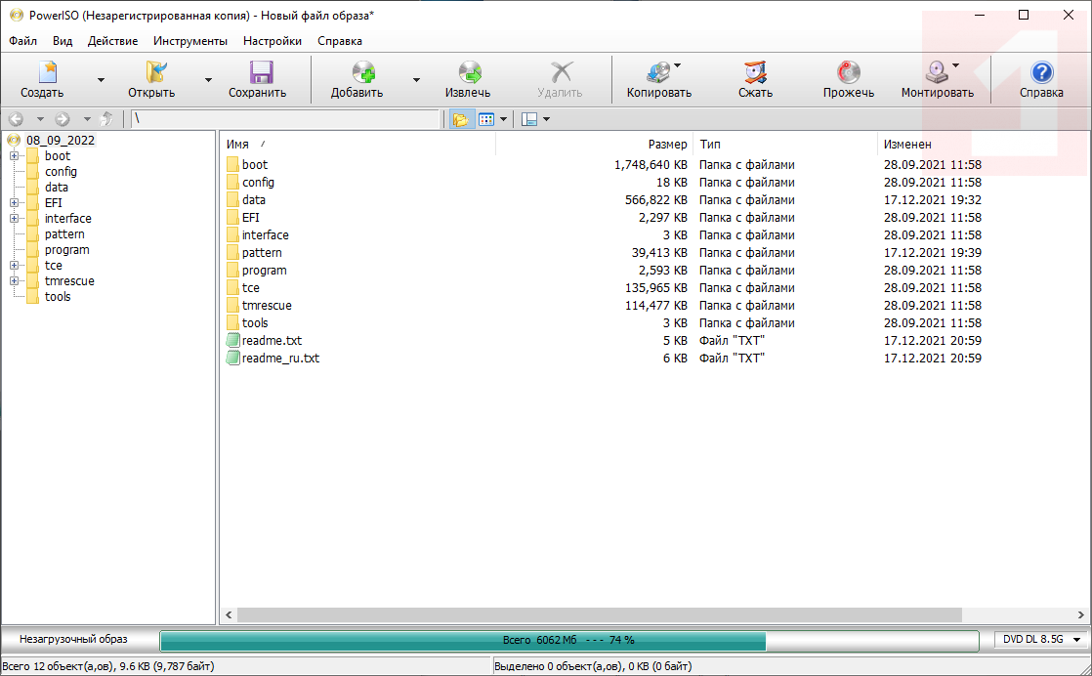Click the Создать (Create) toolbar icon
The height and width of the screenshot is (676, 1092).
[47, 72]
